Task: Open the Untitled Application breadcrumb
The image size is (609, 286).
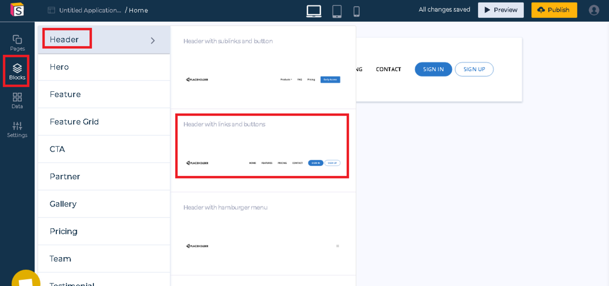Action: [90, 10]
